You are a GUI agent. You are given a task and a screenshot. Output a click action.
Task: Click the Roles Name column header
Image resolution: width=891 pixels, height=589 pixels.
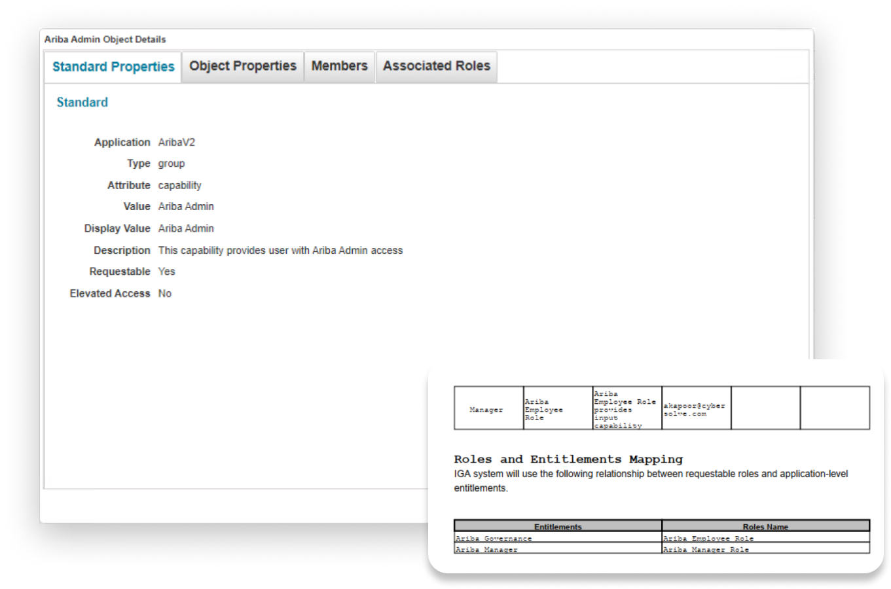[765, 526]
